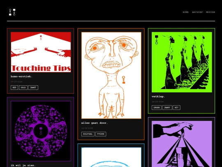The height and width of the screenshot is (167, 222).
Task: Open the MUZIEK navigation link
Action: 210,12
